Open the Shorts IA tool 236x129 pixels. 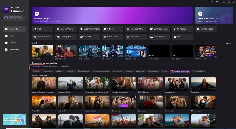click(89, 37)
